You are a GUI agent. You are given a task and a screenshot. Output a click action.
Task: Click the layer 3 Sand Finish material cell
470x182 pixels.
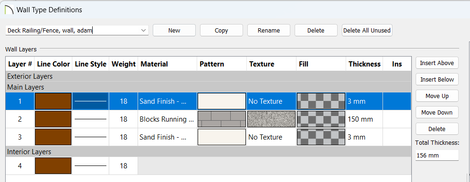point(167,137)
